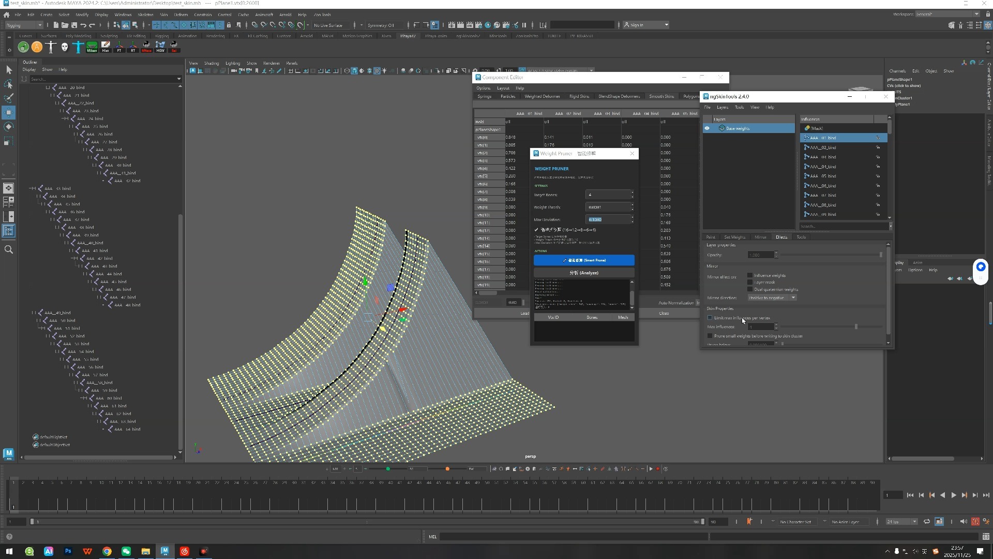Open the Rigging menu set dropdown
The height and width of the screenshot is (559, 993).
24,25
